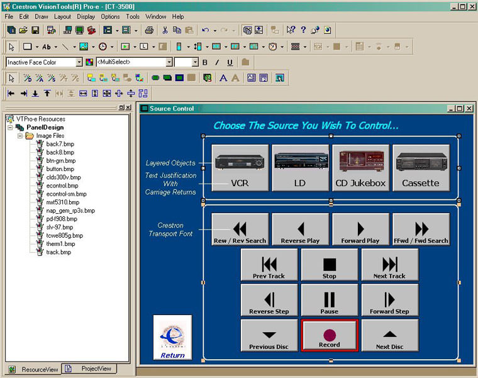The width and height of the screenshot is (478, 378).
Task: Switch to the ProjectView tab
Action: pos(90,369)
